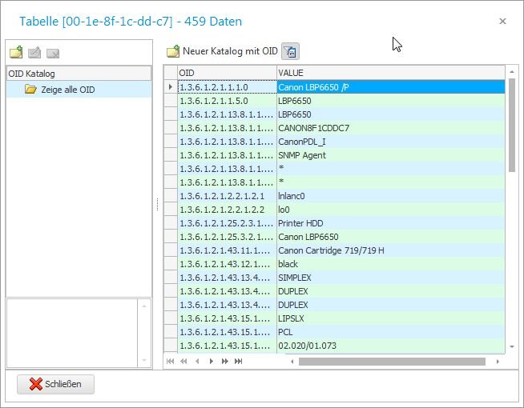
Task: Select the cell Canon LBP6650 /P
Action: pyautogui.click(x=391, y=87)
